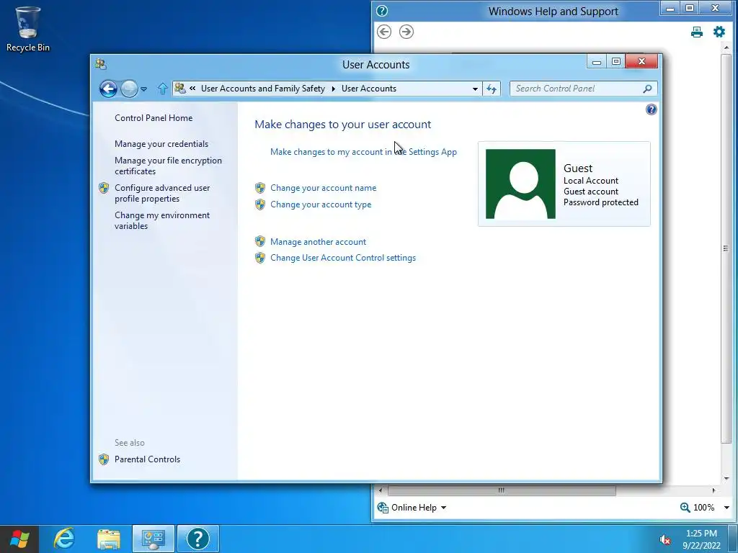Click scroll up arrow in Help window
738x553 pixels.
pos(726,48)
